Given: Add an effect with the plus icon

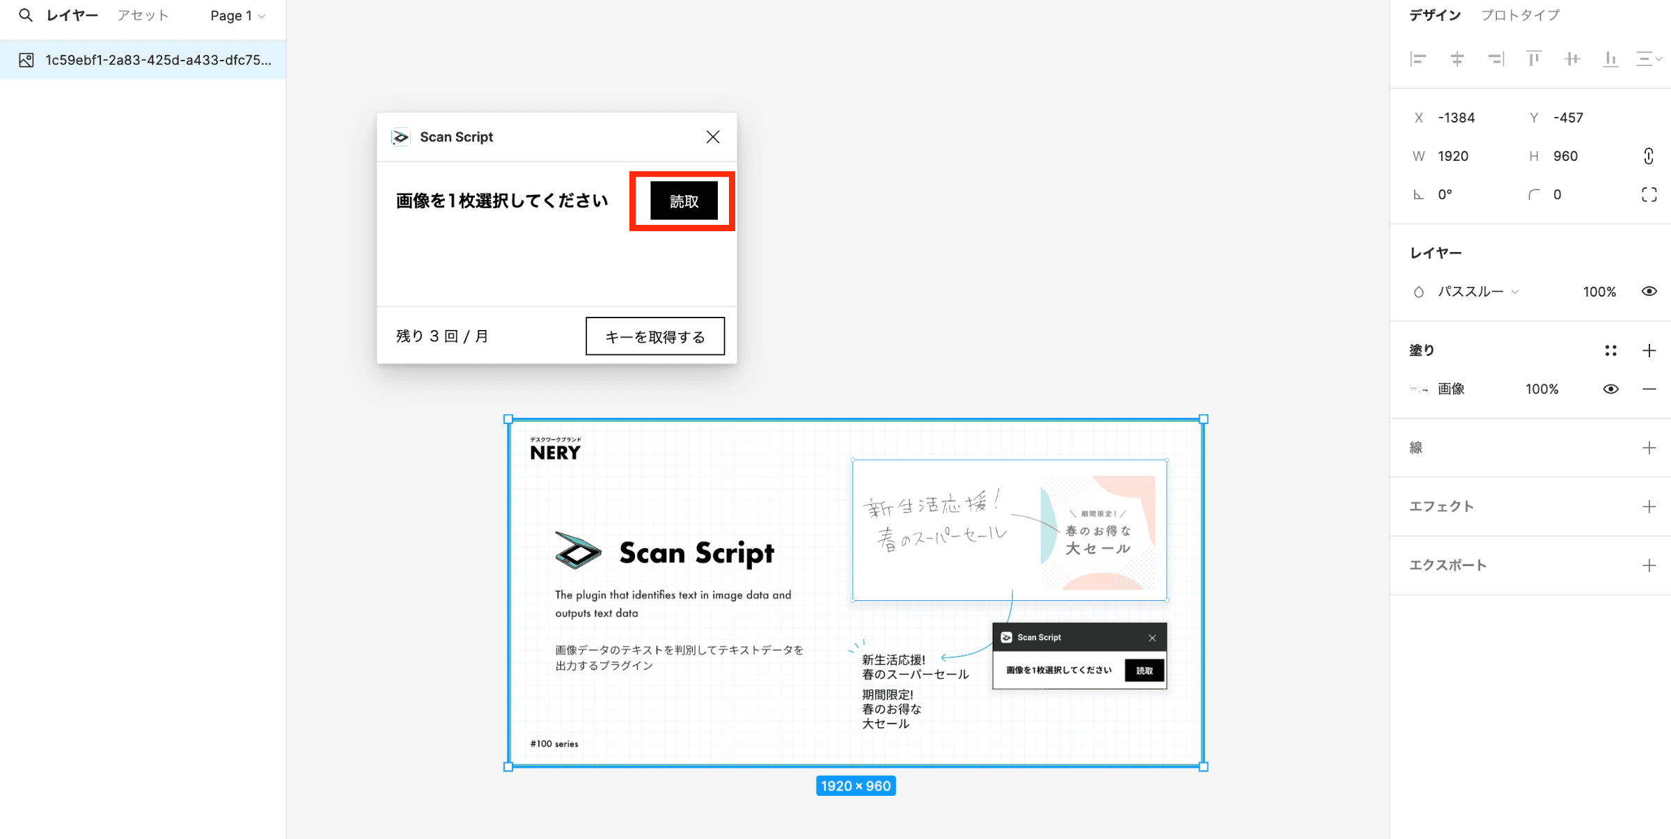Looking at the screenshot, I should tap(1649, 506).
